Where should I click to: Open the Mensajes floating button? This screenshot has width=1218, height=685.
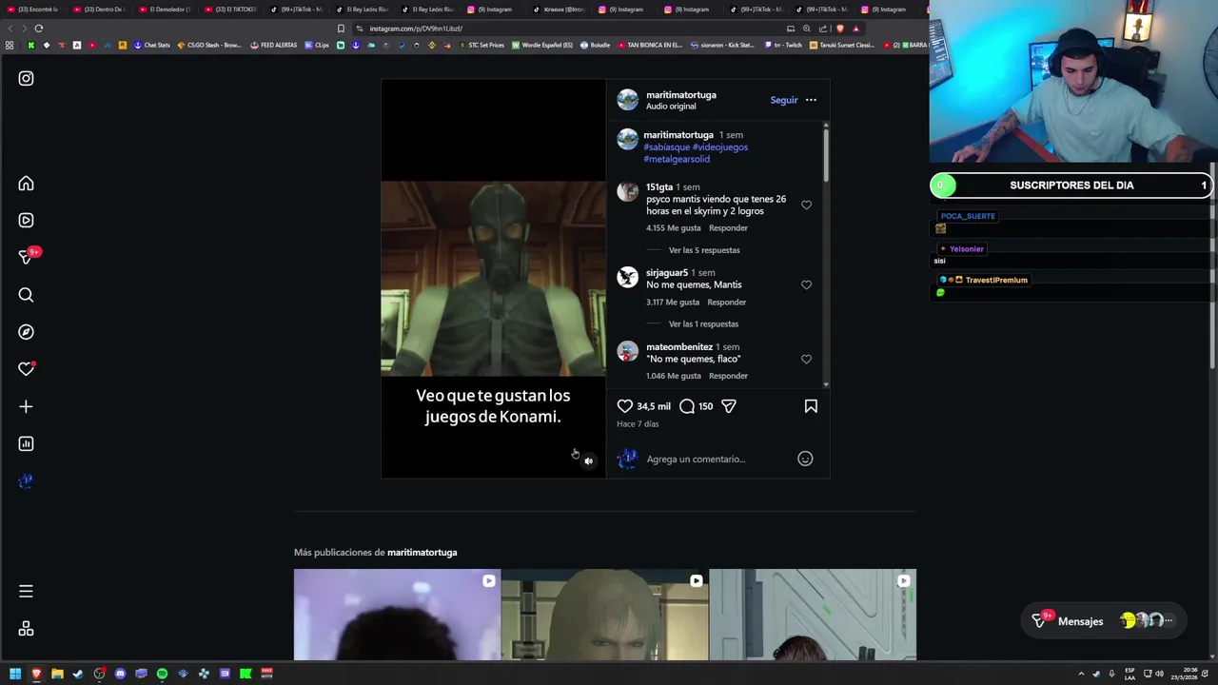1104,621
